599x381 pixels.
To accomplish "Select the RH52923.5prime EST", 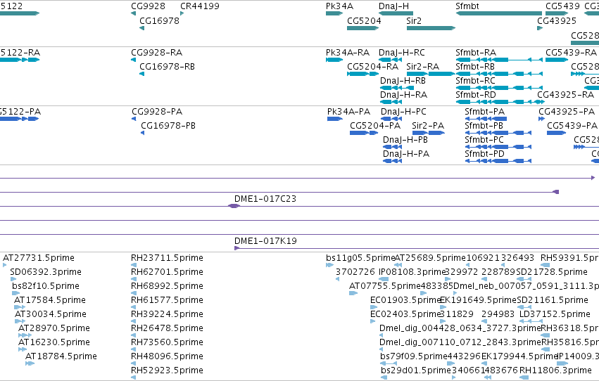I will pyautogui.click(x=134, y=377).
